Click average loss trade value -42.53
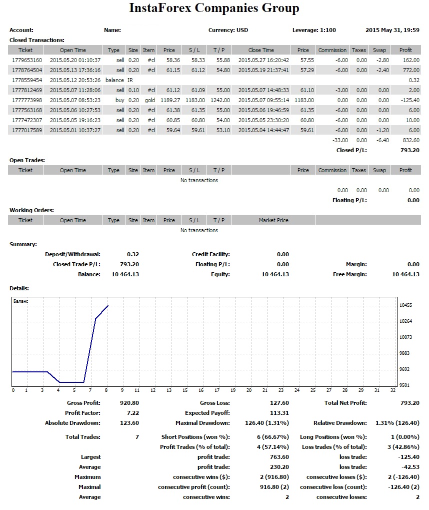Image resolution: width=429 pixels, height=510 pixels. tap(410, 467)
